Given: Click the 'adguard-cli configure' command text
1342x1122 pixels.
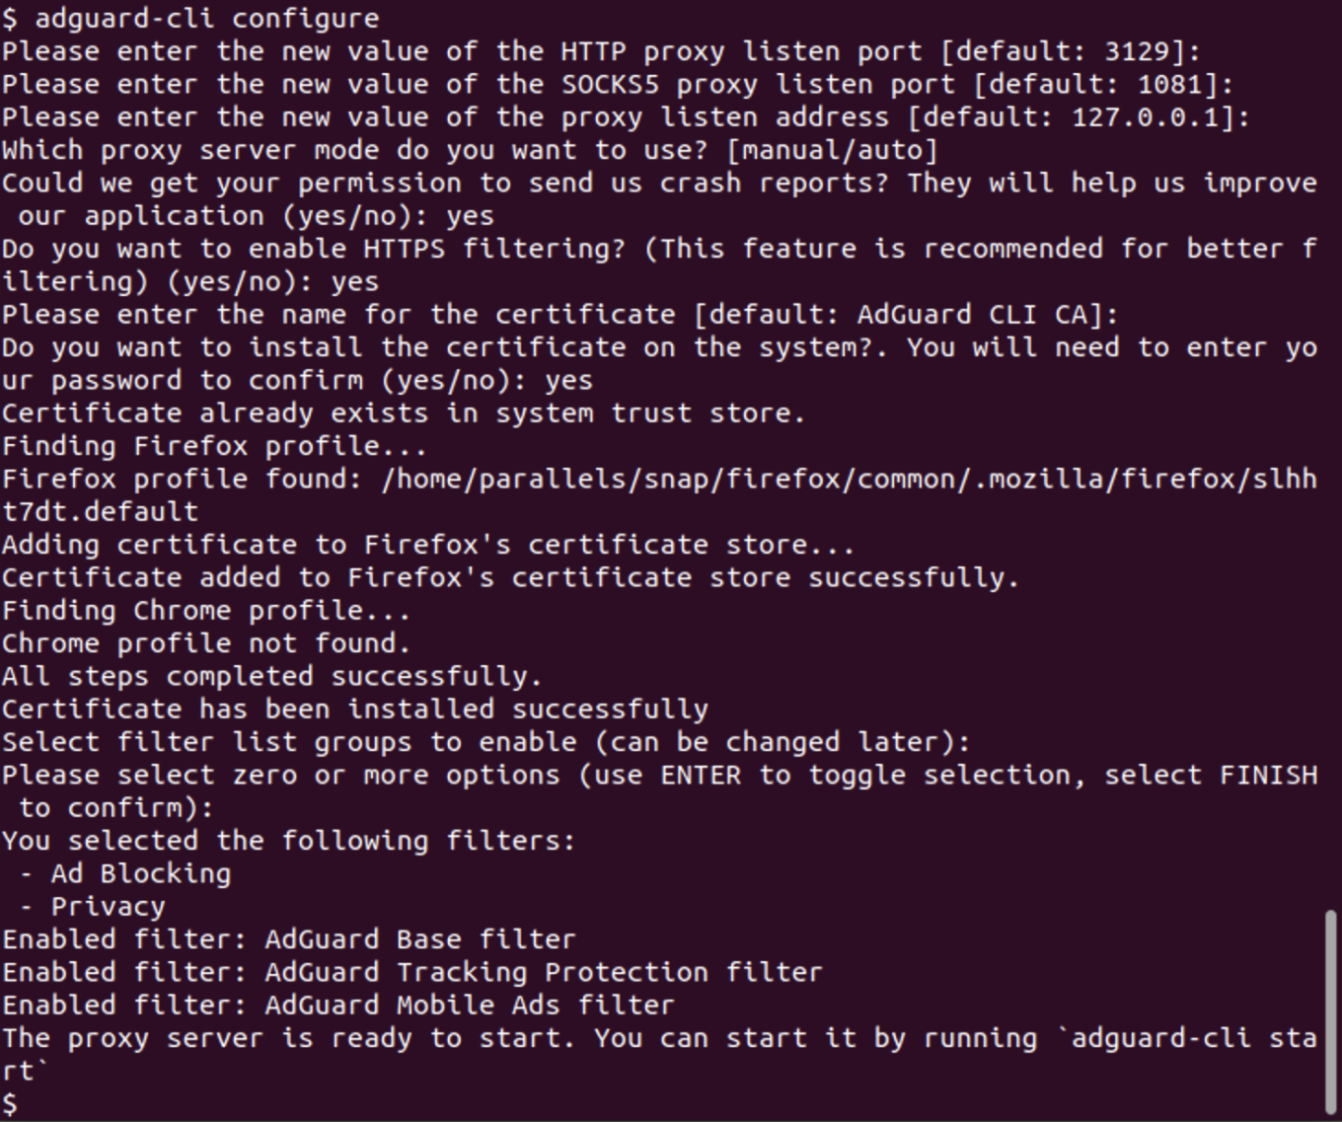Looking at the screenshot, I should pos(206,18).
